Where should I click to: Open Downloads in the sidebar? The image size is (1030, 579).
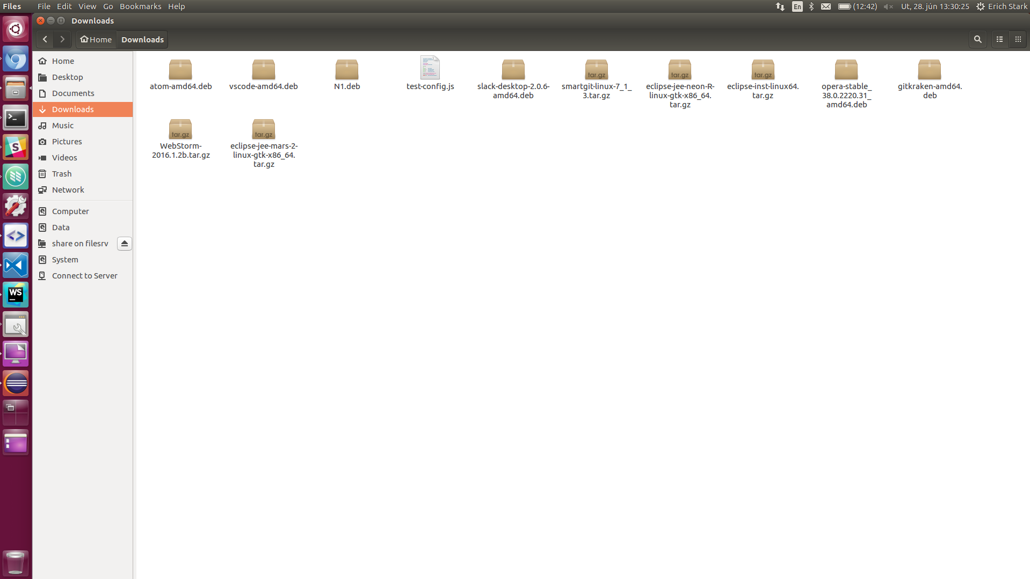coord(83,109)
